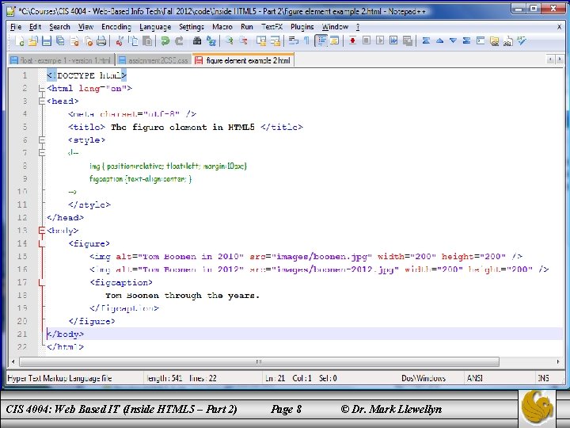This screenshot has height=428, width=570.
Task: Click the horizontal scrollbar thumb
Action: click(259, 361)
